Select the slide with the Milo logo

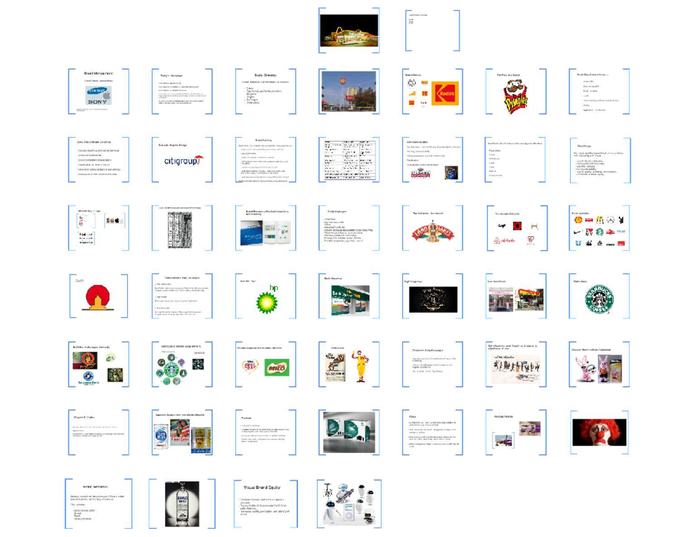[x=265, y=365]
